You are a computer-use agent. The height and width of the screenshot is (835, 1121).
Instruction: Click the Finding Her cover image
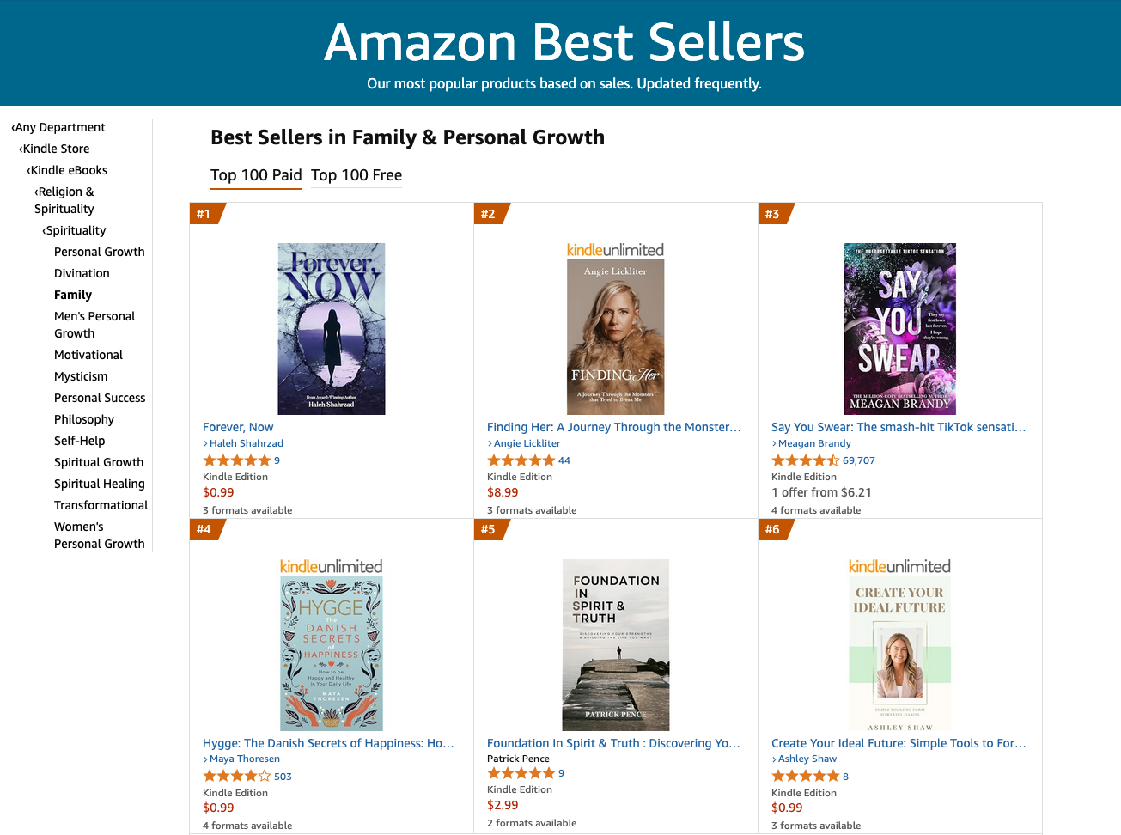click(x=615, y=337)
